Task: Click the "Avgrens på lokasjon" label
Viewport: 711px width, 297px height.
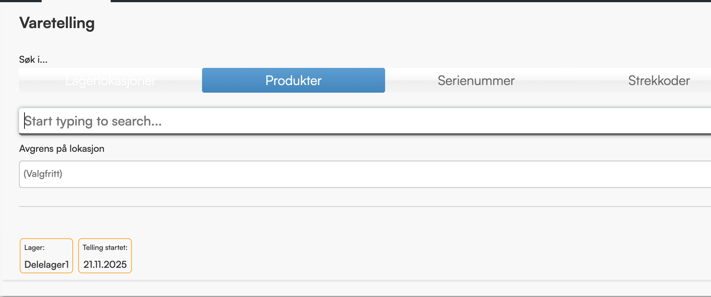Action: tap(62, 149)
